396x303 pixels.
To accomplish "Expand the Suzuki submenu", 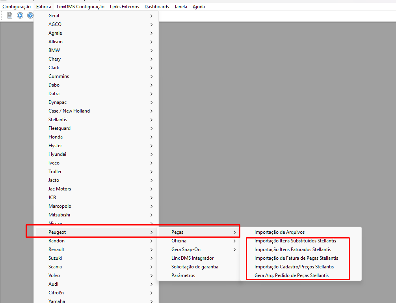I will pos(96,258).
